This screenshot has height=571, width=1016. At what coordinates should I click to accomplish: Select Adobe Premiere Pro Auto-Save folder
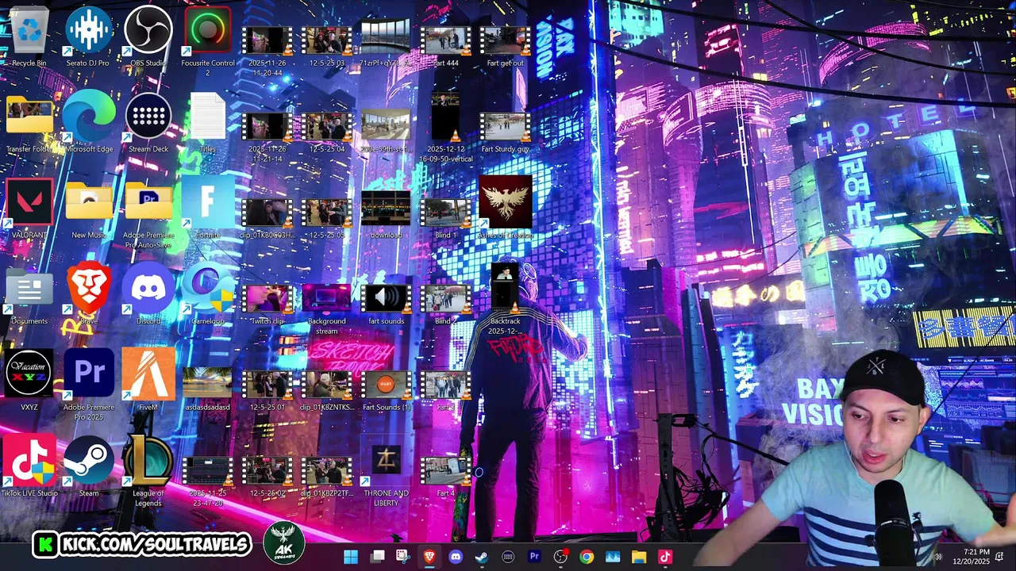pyautogui.click(x=148, y=213)
